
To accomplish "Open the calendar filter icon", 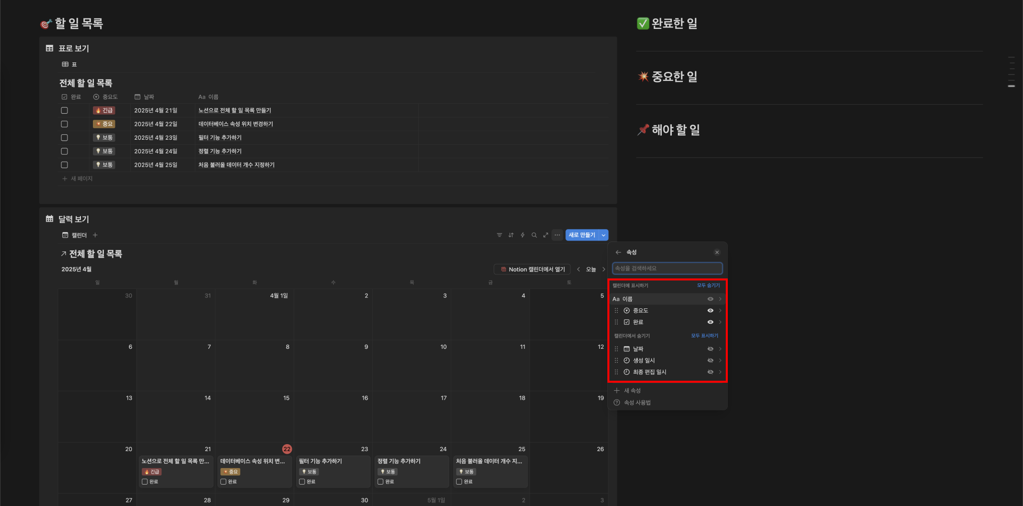I will pos(500,235).
